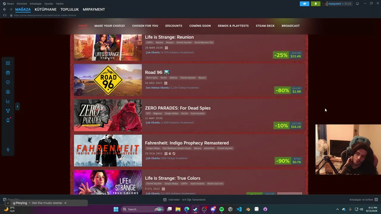This screenshot has width=381, height=214.
Task: Open ZERO PARADES: For Dead Spies title
Action: pyautogui.click(x=178, y=108)
